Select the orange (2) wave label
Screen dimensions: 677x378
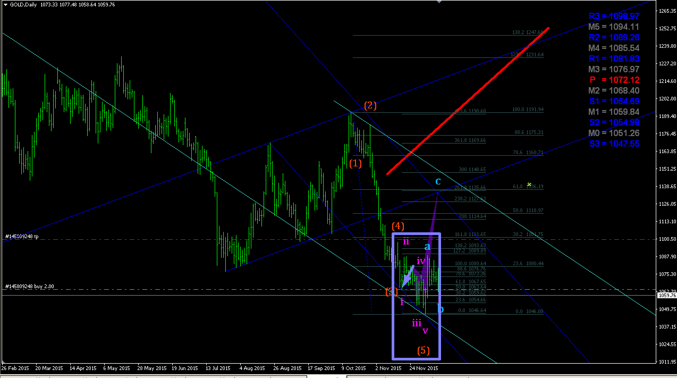pos(370,105)
